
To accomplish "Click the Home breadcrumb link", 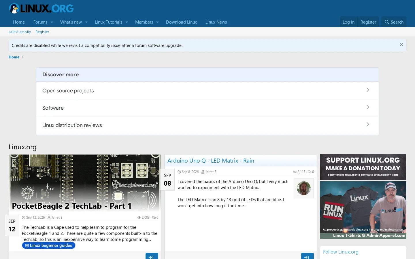I will click(14, 57).
